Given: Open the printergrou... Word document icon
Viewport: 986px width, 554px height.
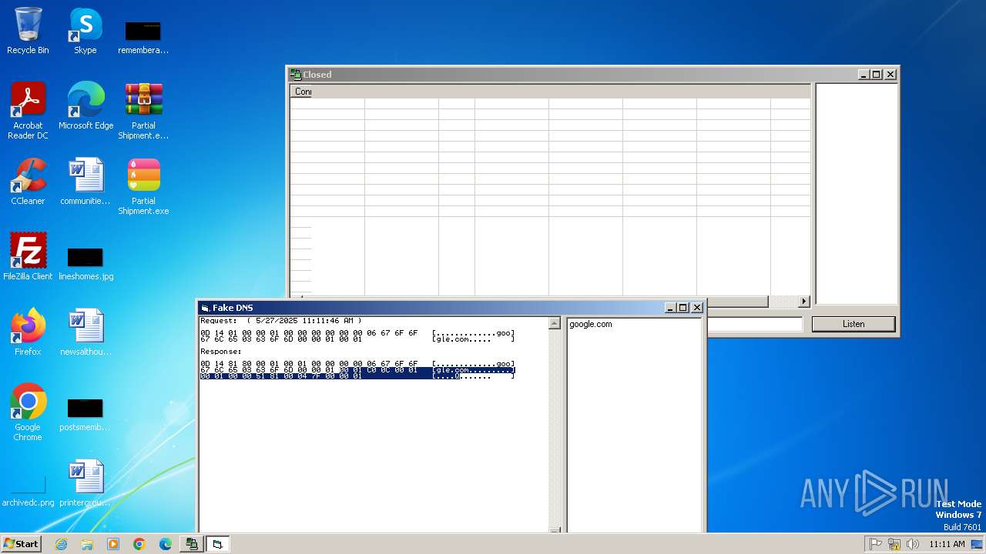Looking at the screenshot, I should click(86, 483).
